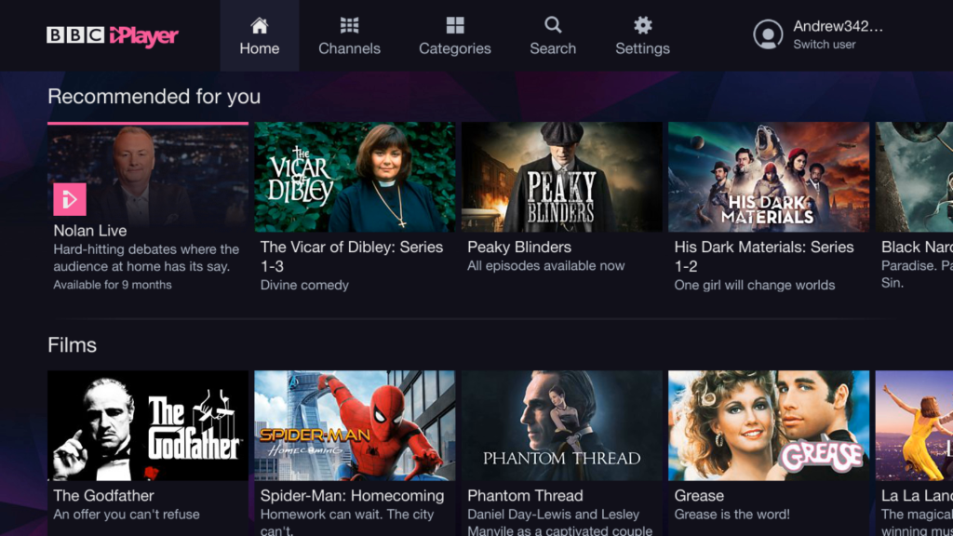Open the Grease film thumbnail

(x=768, y=425)
